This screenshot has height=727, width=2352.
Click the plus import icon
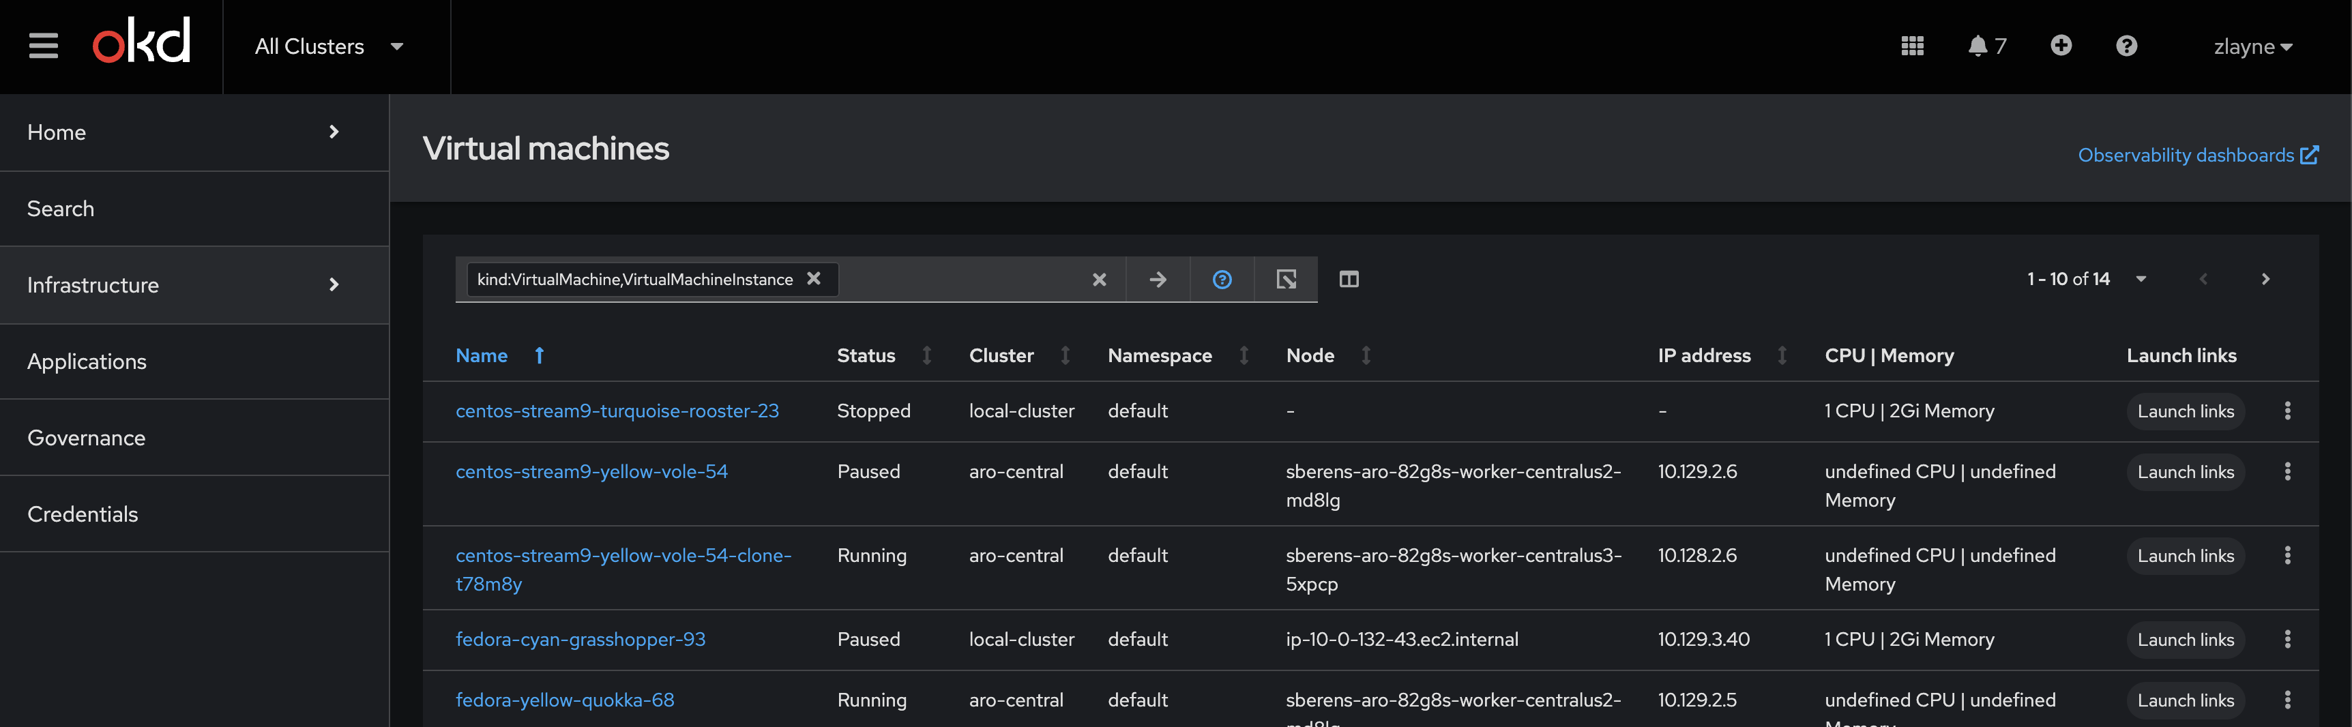[2061, 46]
